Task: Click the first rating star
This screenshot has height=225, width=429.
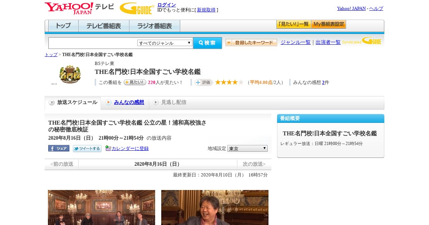Action: point(218,82)
